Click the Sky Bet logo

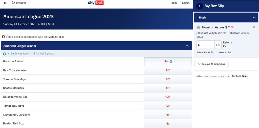point(96,3)
